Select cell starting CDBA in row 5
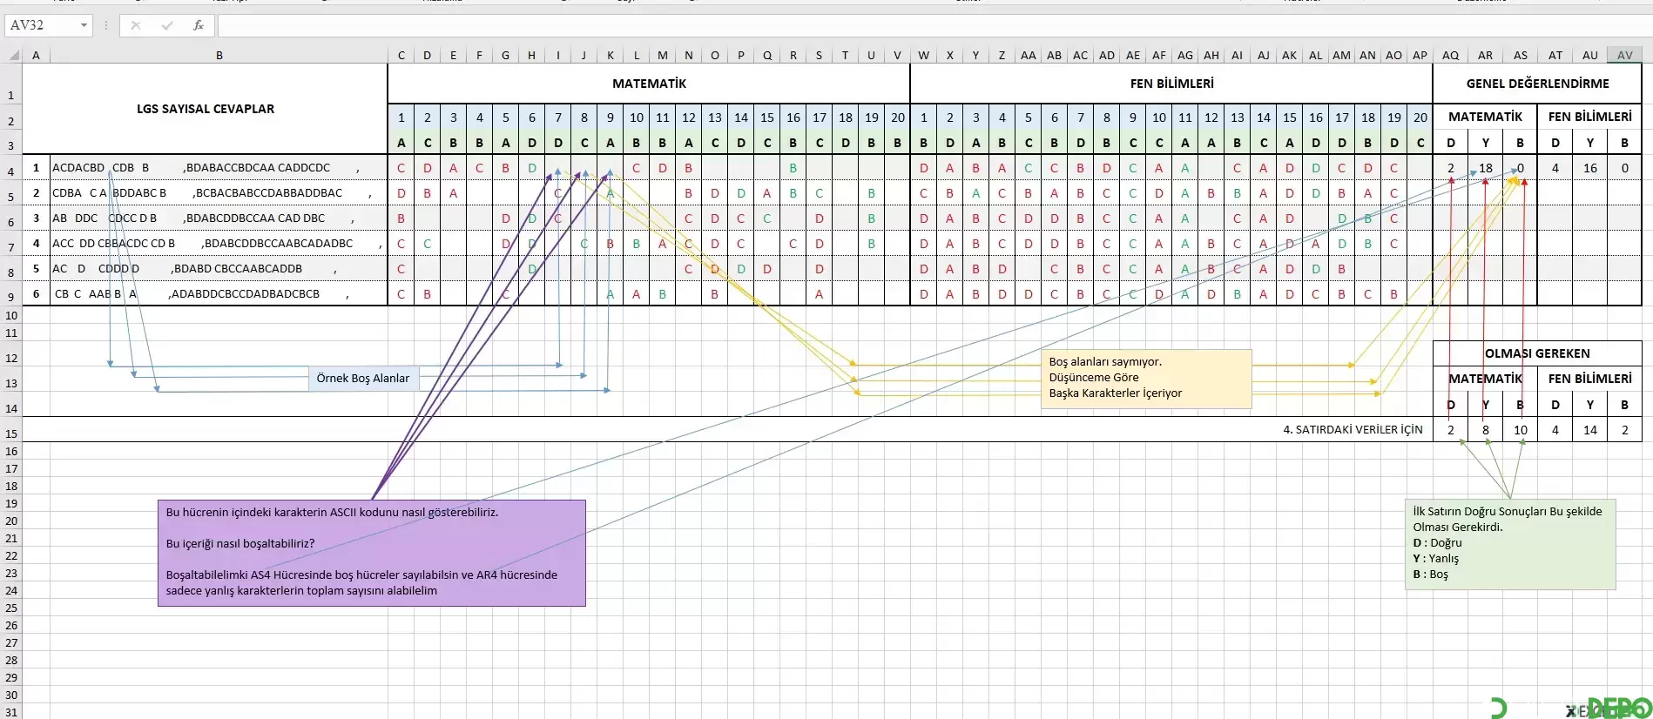 (x=219, y=193)
